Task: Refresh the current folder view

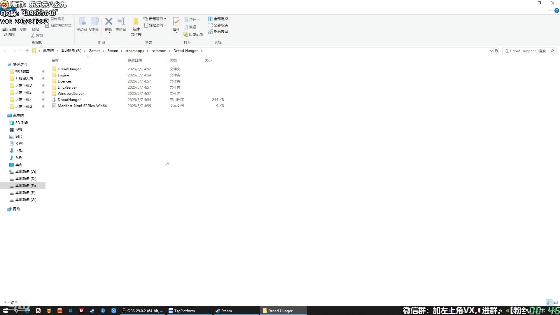Action: [496, 51]
